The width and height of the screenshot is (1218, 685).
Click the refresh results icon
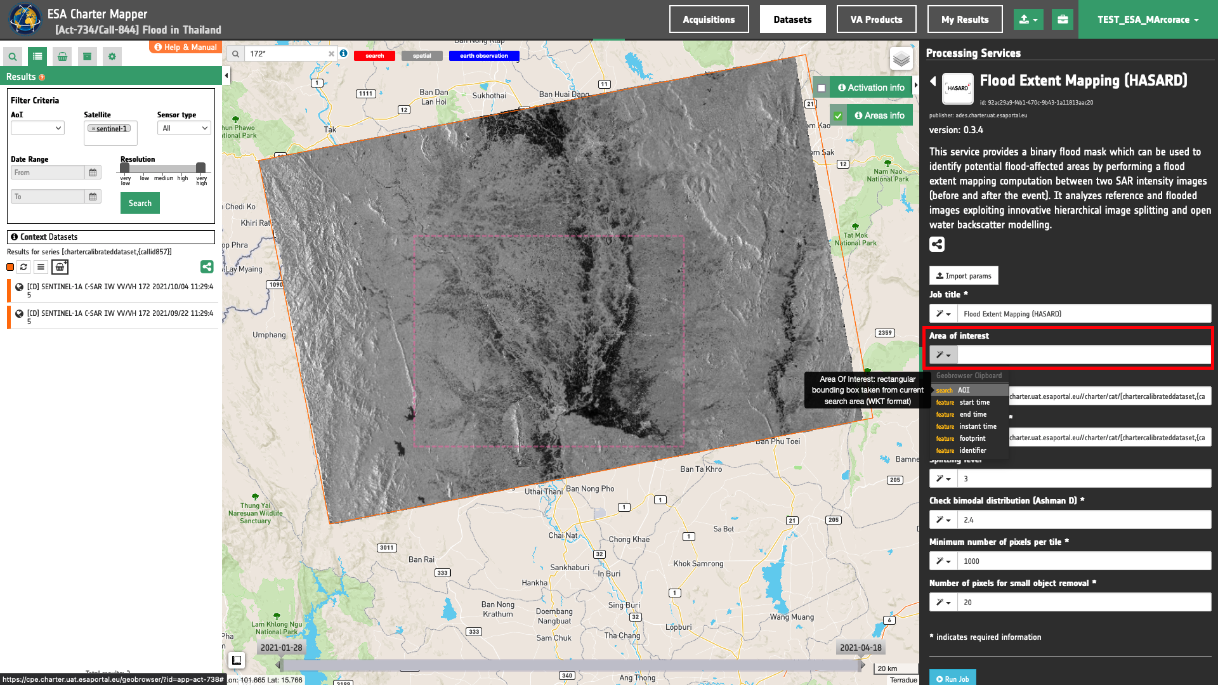[x=23, y=267]
